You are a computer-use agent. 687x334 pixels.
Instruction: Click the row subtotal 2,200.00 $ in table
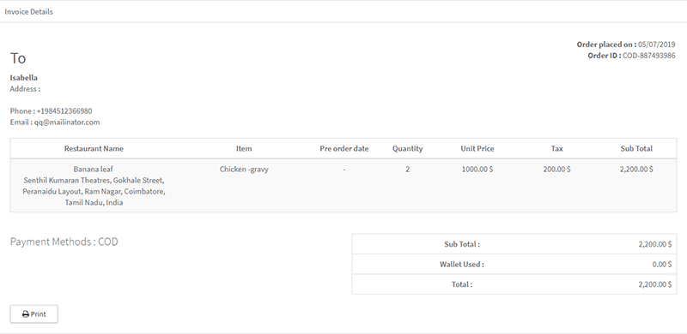[x=636, y=170]
